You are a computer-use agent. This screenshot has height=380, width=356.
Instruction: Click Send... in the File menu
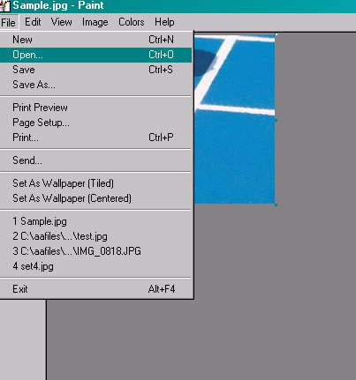pyautogui.click(x=96, y=160)
